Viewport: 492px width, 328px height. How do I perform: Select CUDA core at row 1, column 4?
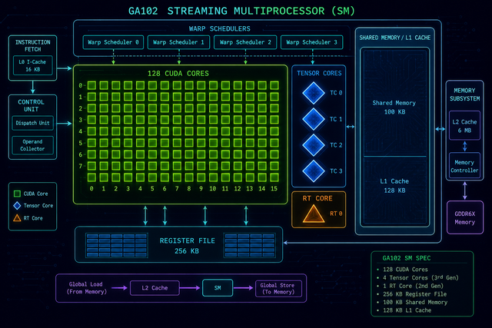click(x=140, y=97)
